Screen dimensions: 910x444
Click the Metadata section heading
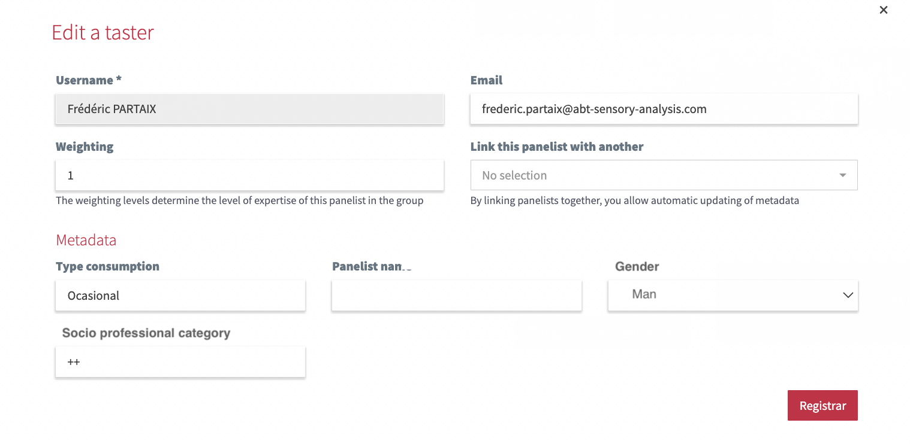tap(86, 240)
